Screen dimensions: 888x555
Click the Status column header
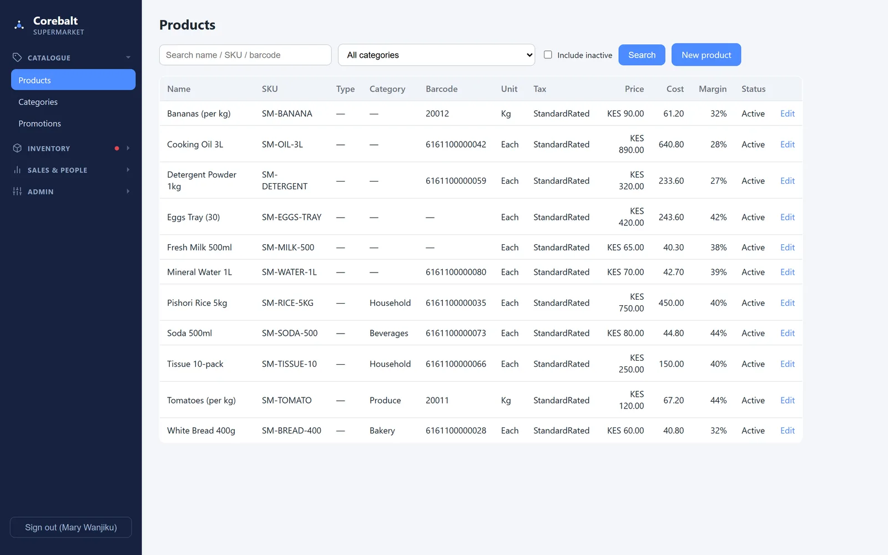click(x=753, y=89)
